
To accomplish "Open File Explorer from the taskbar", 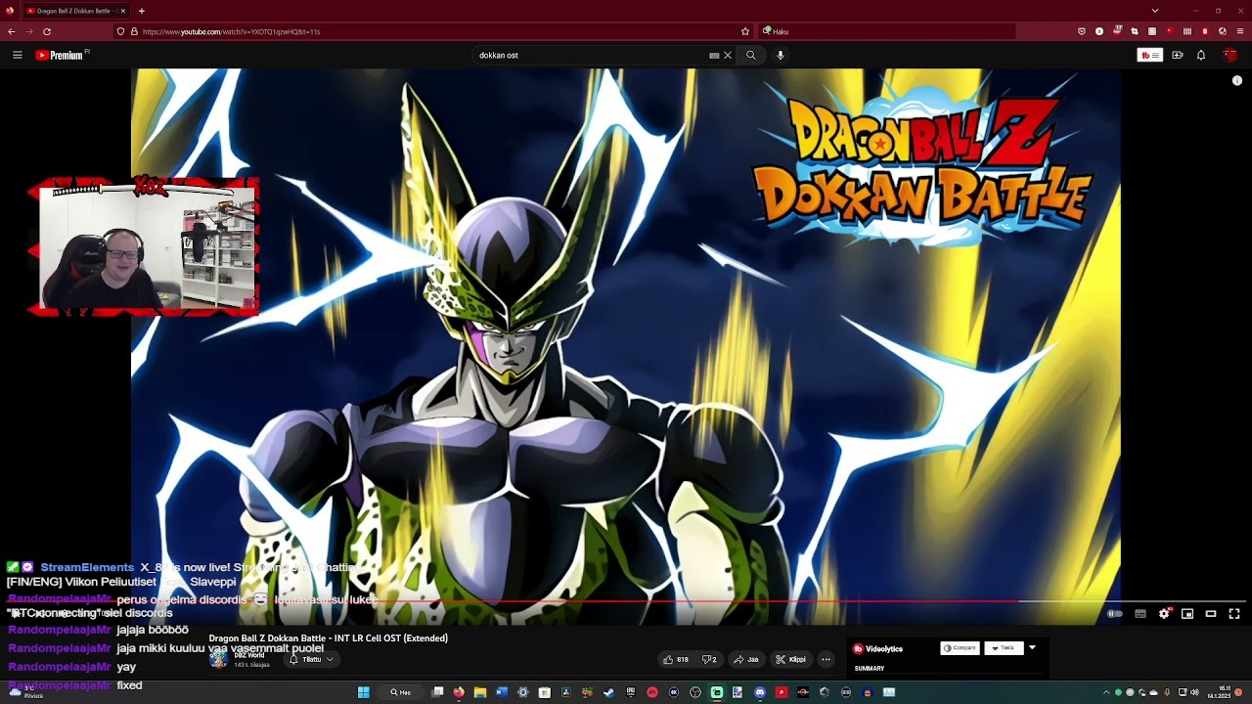I will [480, 692].
